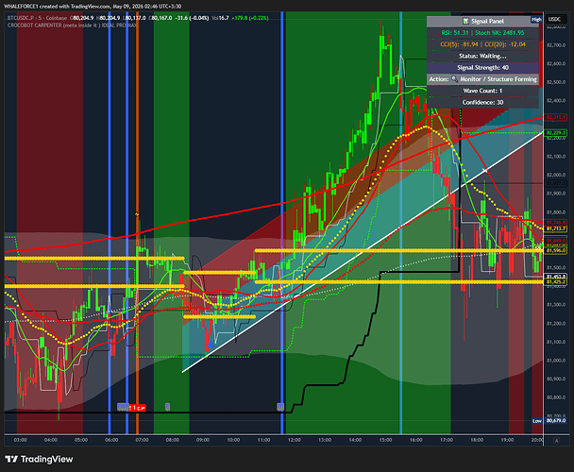
Task: Click the Signal Panel header icon
Action: point(465,21)
